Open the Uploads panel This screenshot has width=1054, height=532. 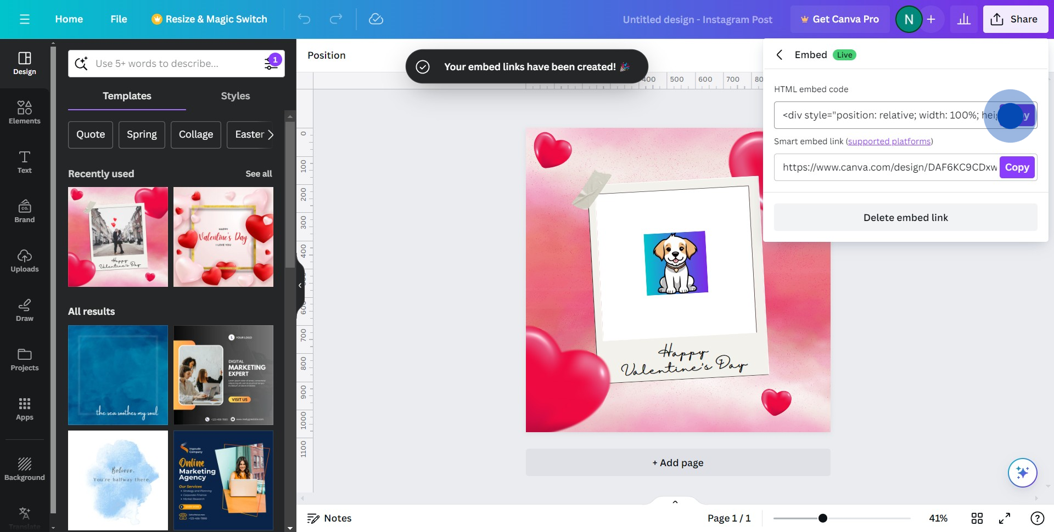pos(25,261)
